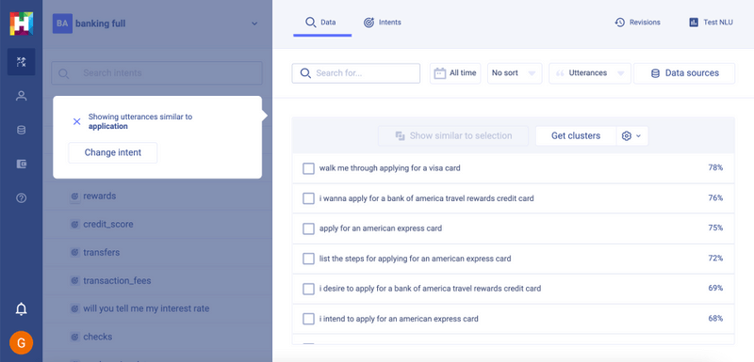Dismiss similar utterances filter with X icon
The image size is (754, 362).
76,121
